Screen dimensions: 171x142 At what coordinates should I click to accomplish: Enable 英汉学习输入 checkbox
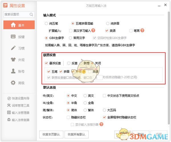[x=71, y=31]
